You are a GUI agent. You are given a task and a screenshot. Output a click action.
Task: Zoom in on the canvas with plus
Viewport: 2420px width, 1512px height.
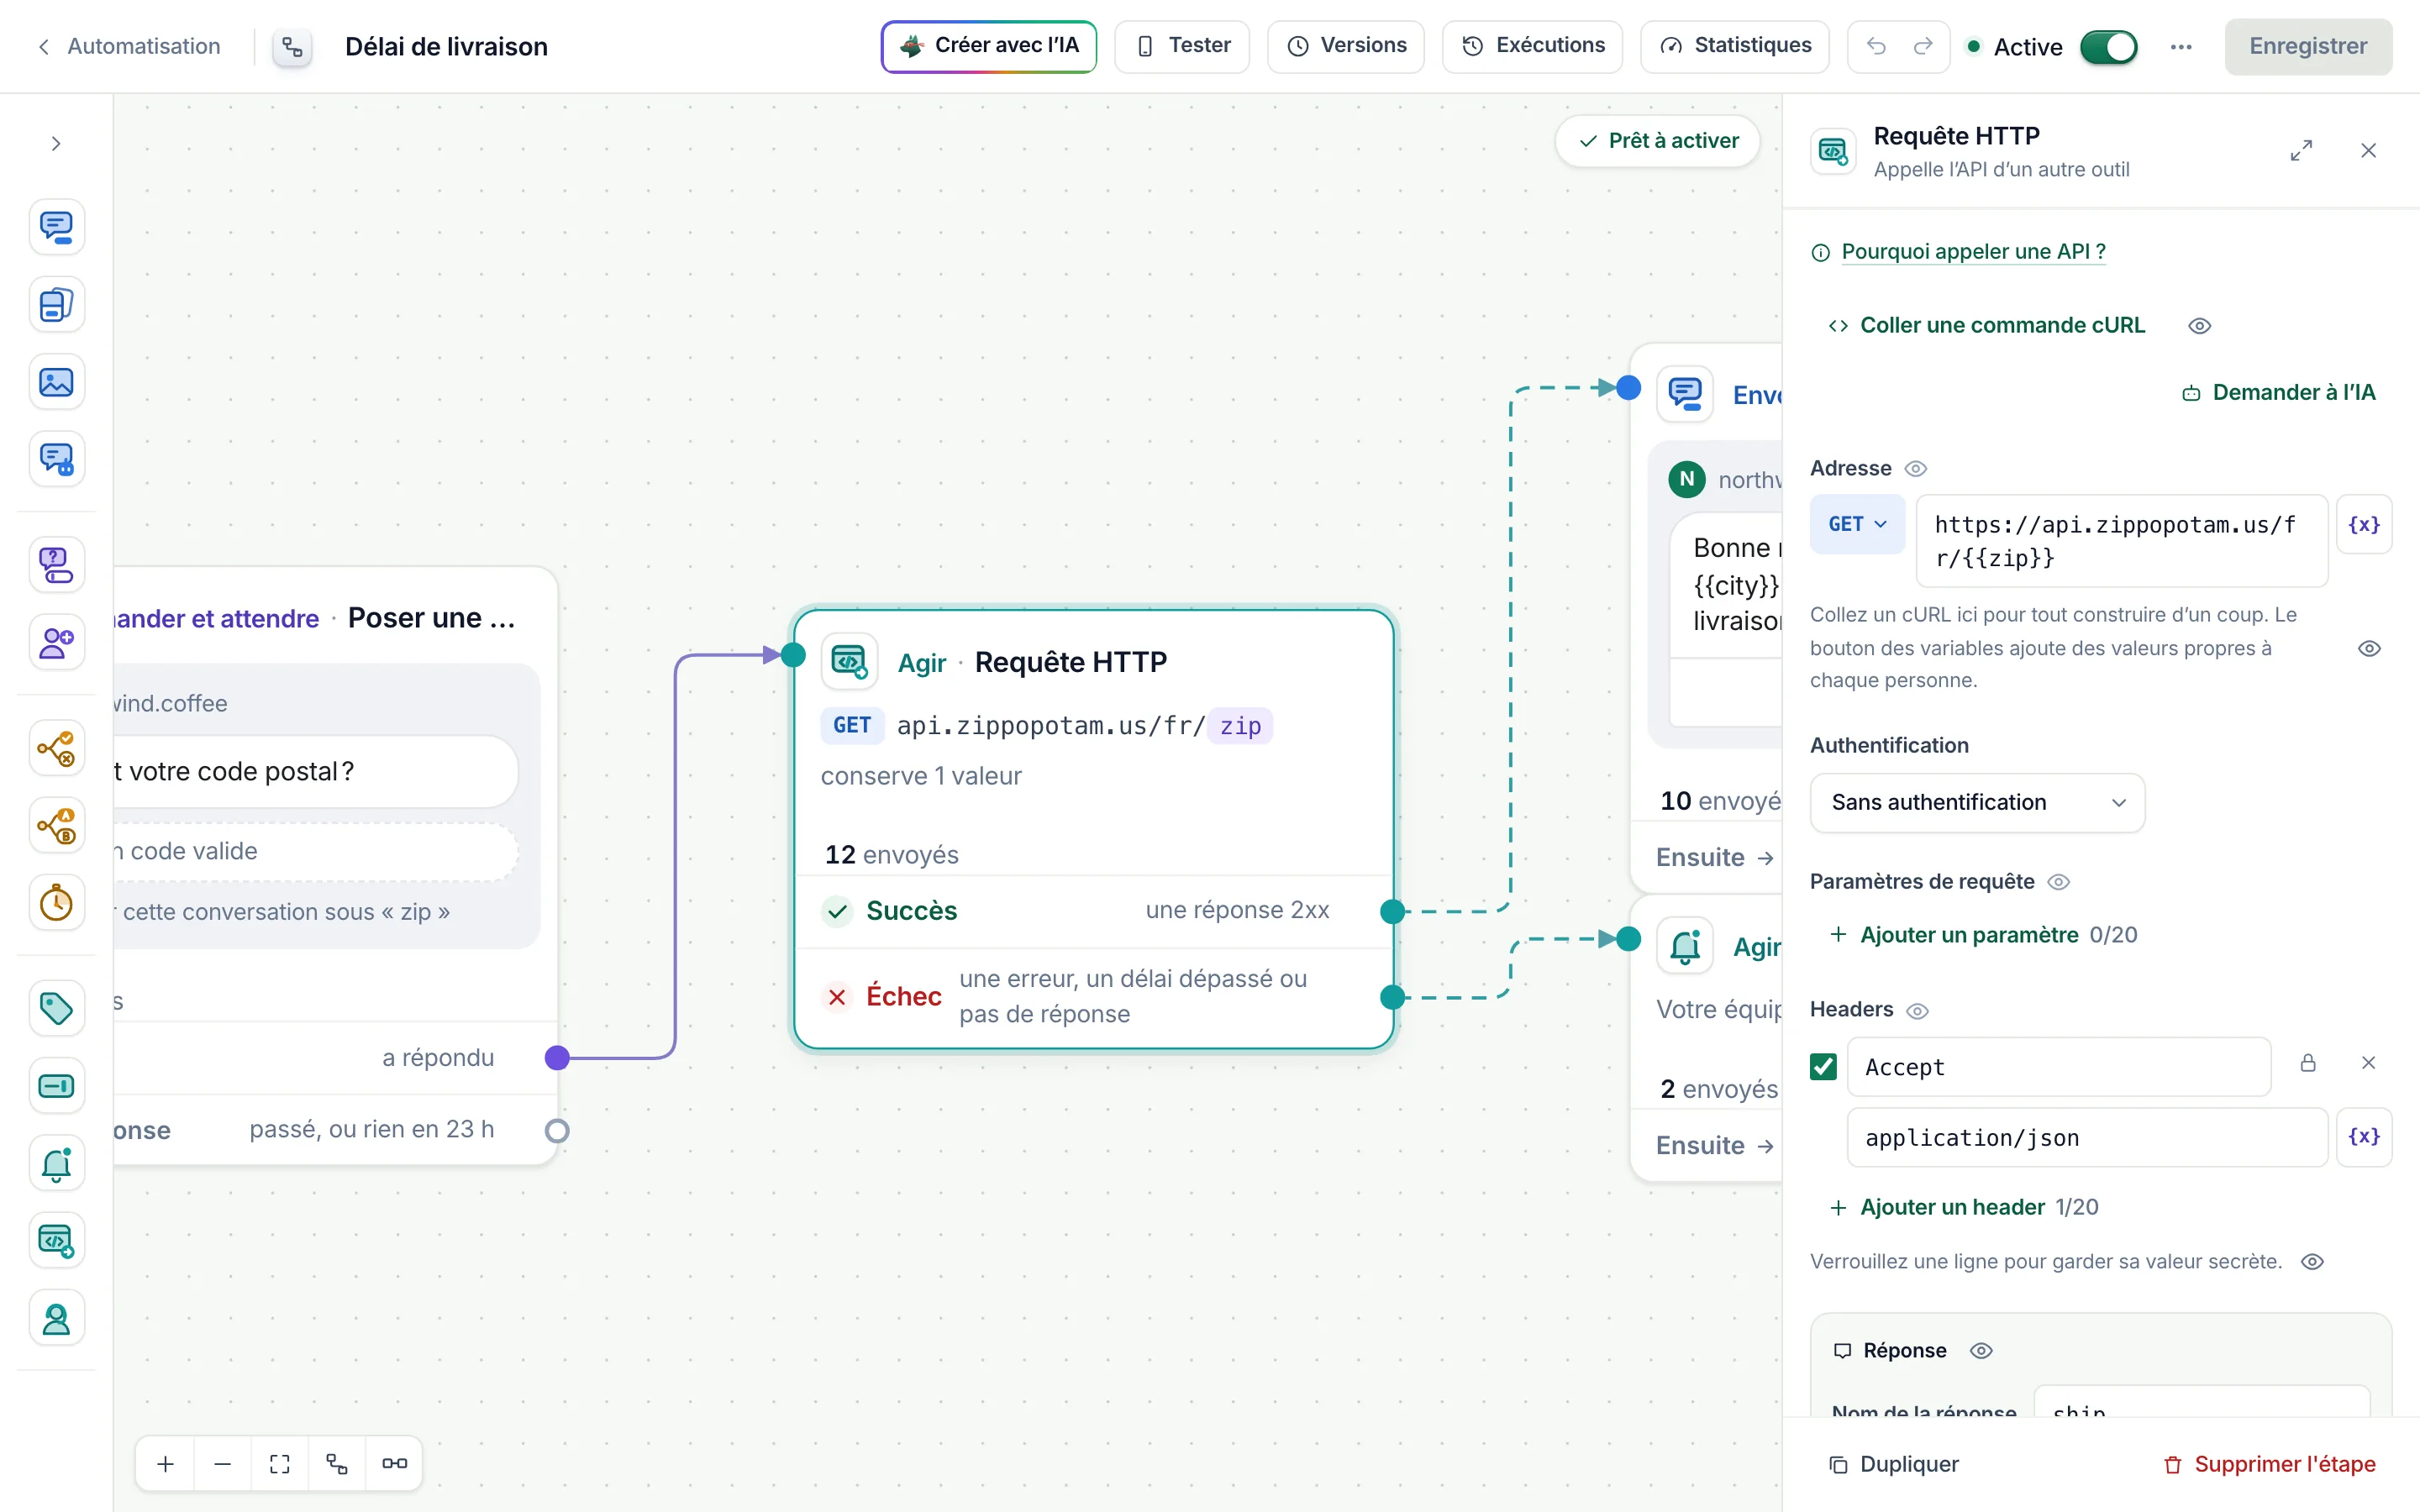tap(166, 1464)
